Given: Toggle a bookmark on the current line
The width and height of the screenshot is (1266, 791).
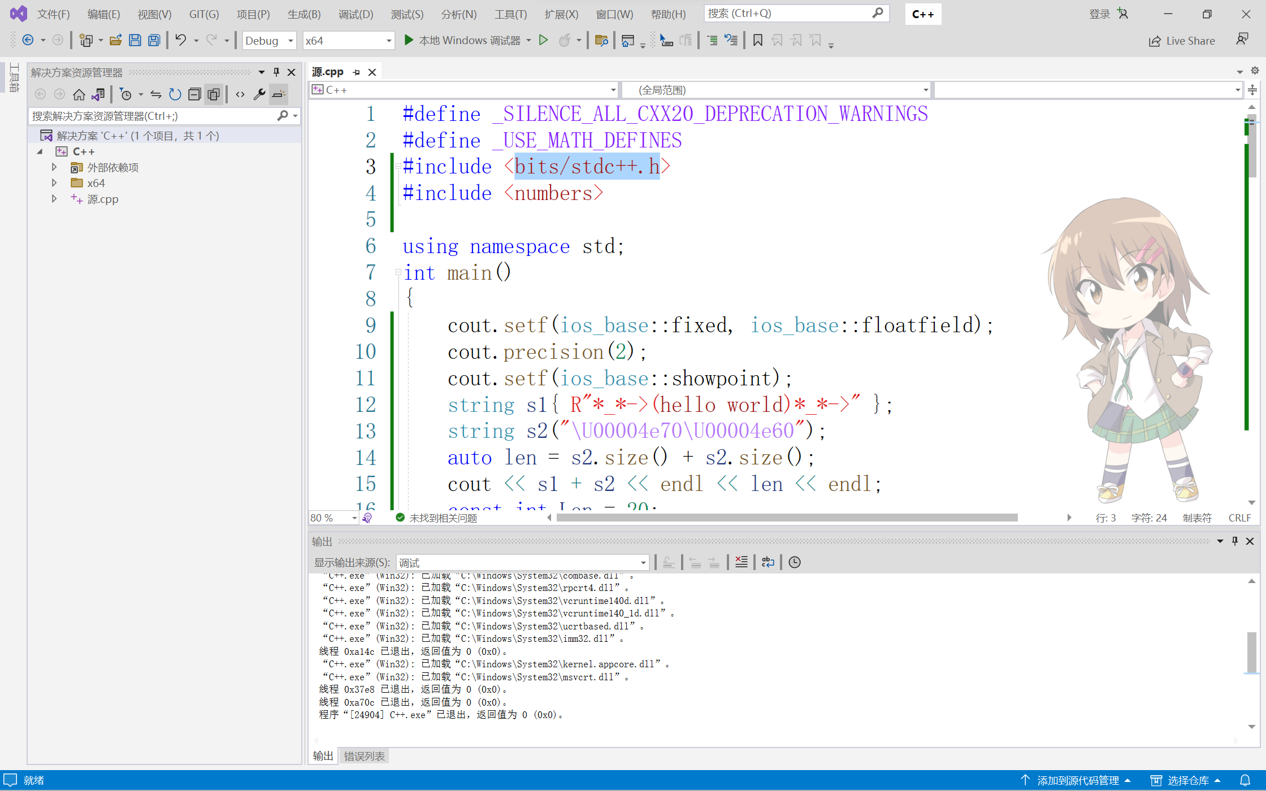Looking at the screenshot, I should tap(758, 40).
